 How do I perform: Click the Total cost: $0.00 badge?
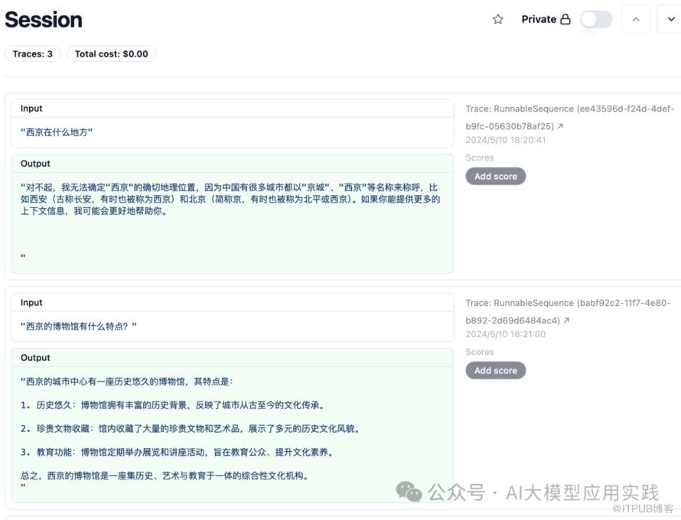(112, 54)
